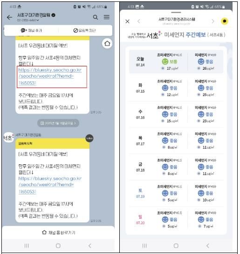The width and height of the screenshot is (240, 254).
Task: Go forward using the web view's right chevron
Action: (213, 21)
